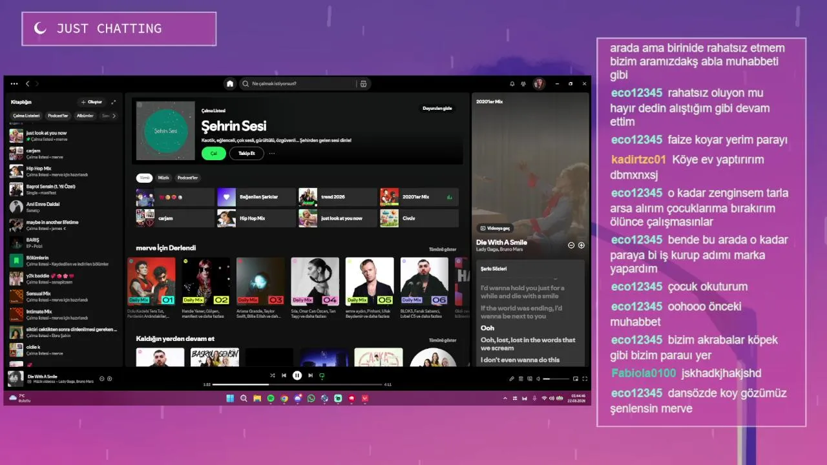Open Civciv shortcut tile
Screen dimensions: 827x465
(419, 218)
